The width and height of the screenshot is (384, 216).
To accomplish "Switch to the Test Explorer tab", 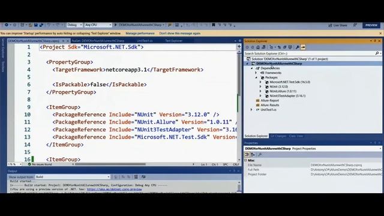I will 174,41.
